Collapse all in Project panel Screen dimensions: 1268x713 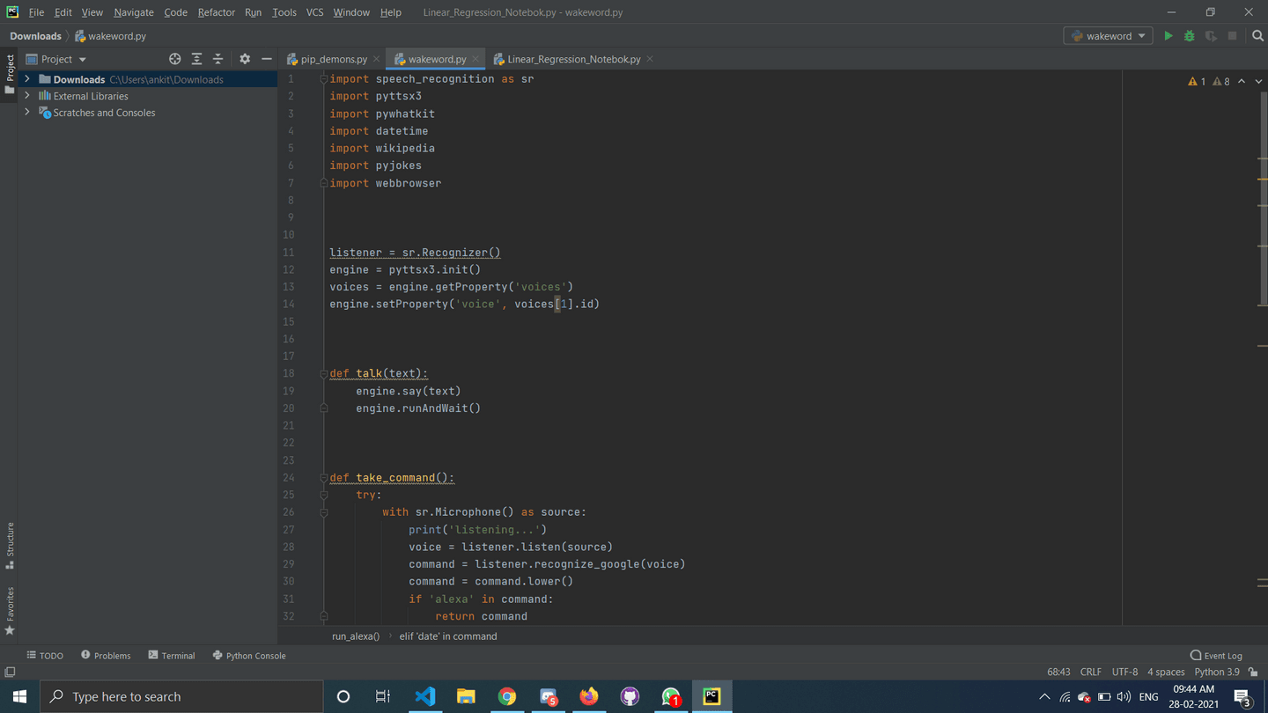tap(217, 59)
